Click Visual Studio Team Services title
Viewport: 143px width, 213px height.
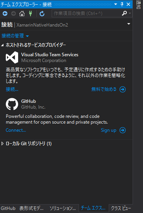pyautogui.click(x=50, y=55)
